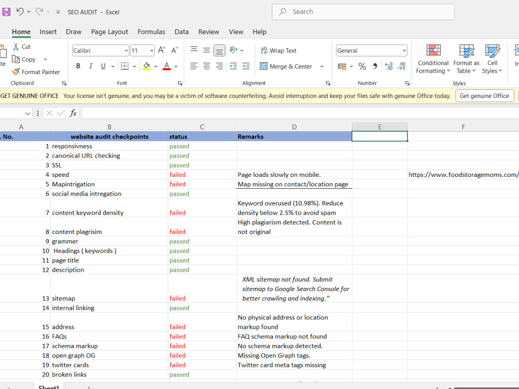Image resolution: width=519 pixels, height=389 pixels.
Task: Select column E header
Action: tap(380, 127)
